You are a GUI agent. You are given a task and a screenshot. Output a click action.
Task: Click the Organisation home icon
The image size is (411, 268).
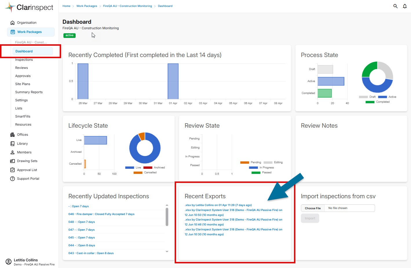[x=12, y=23]
